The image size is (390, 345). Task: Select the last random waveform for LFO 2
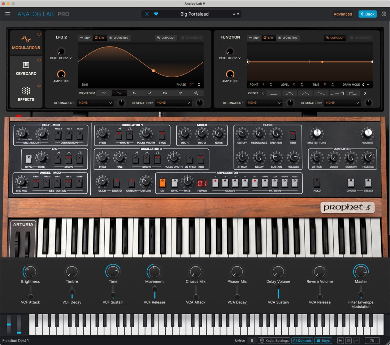point(196,93)
